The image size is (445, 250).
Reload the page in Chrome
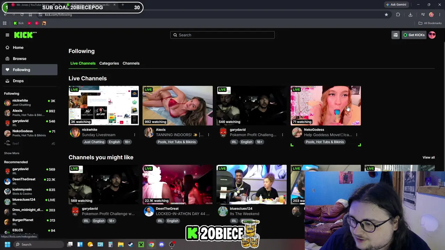coord(22,15)
